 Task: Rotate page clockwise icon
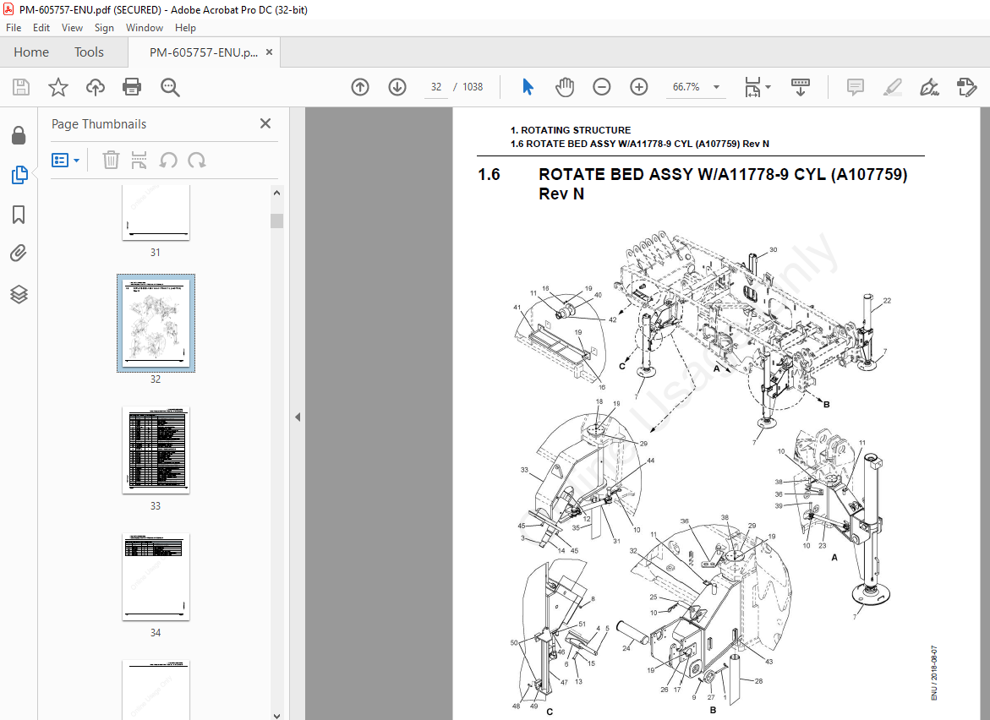pos(196,161)
